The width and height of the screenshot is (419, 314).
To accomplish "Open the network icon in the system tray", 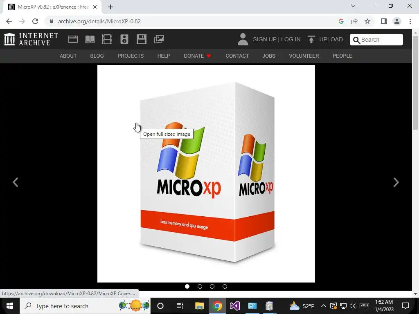I will 343,306.
